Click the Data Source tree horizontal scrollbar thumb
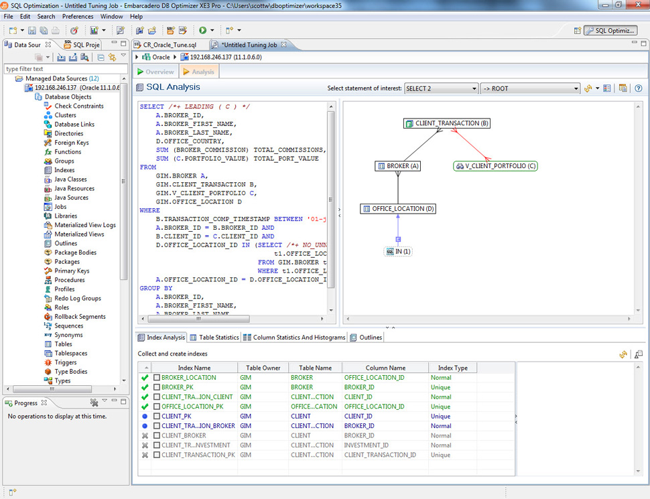 (52, 389)
